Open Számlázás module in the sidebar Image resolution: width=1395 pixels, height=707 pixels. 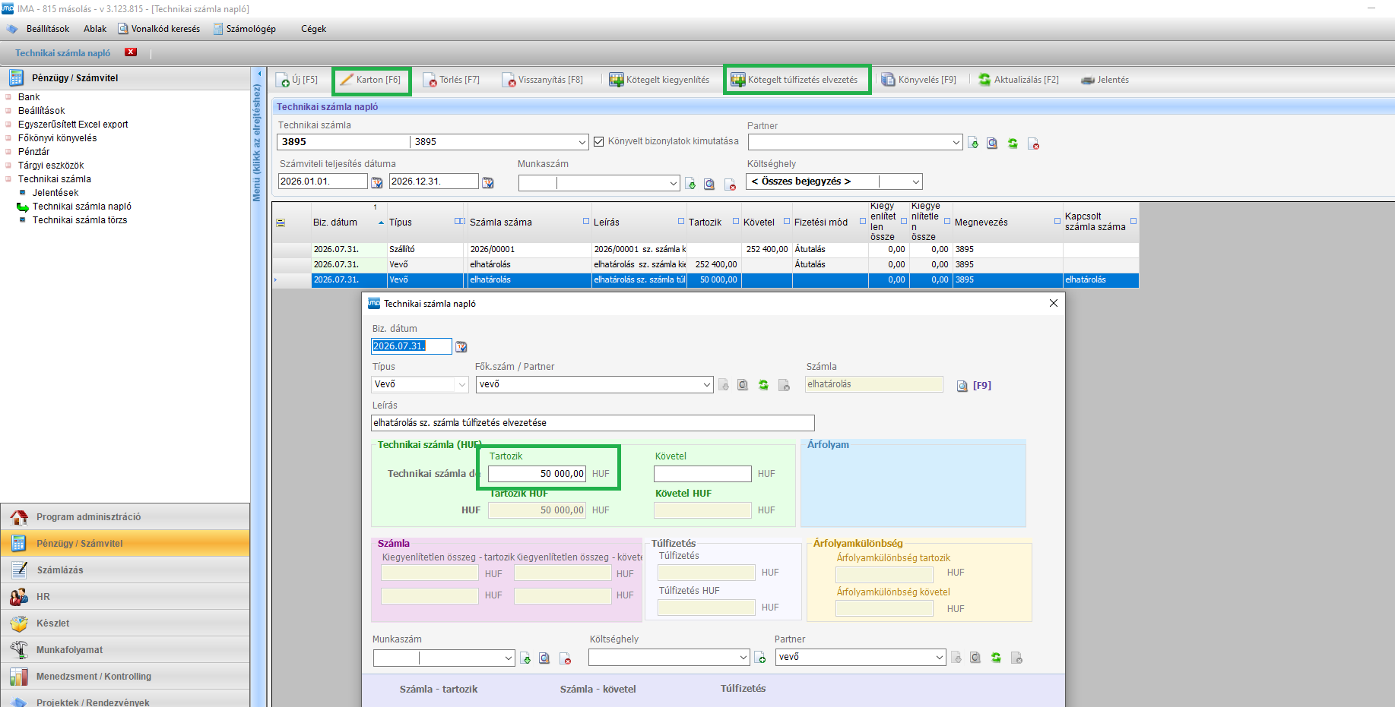pos(125,570)
